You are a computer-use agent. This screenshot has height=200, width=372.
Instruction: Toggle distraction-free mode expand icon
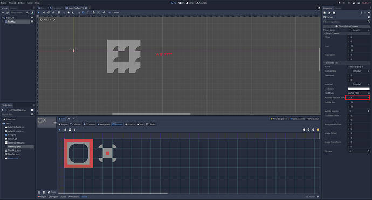tap(319, 8)
